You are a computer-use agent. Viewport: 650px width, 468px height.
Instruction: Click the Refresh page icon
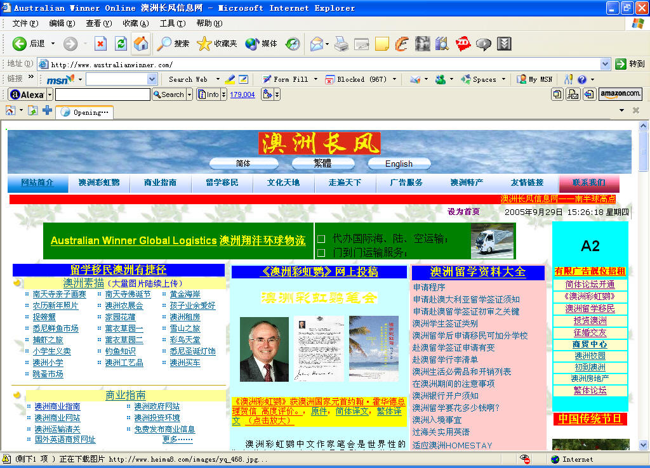point(121,44)
